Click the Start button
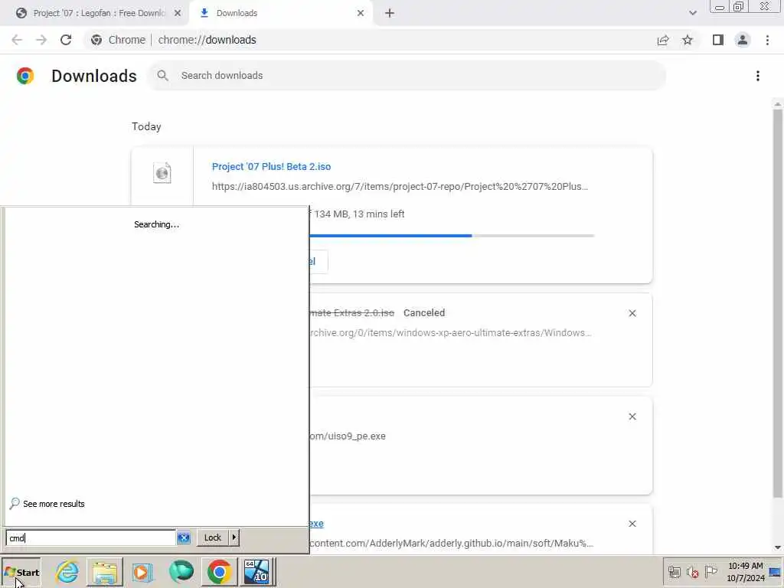This screenshot has height=588, width=784. [x=21, y=573]
